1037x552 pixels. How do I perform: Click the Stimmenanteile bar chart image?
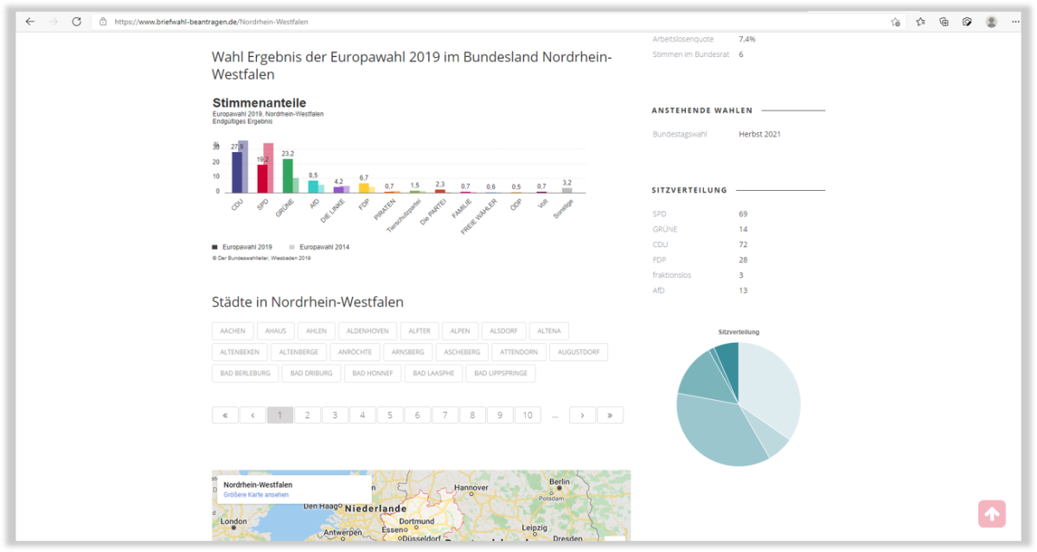point(399,179)
